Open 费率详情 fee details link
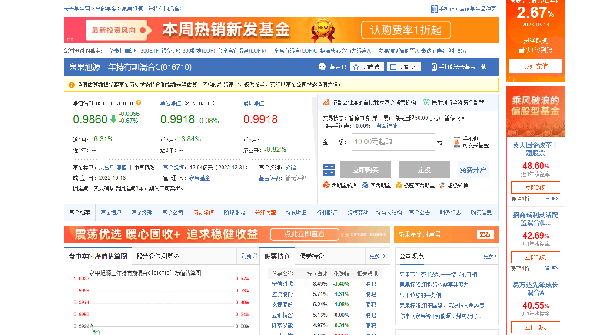 pyautogui.click(x=388, y=126)
